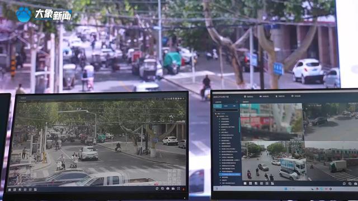
Task: Select the highlighted blue camera entry in tree
Action: [230, 174]
